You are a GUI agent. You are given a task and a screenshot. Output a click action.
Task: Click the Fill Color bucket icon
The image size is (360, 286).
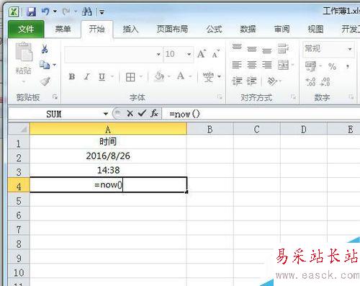point(159,76)
